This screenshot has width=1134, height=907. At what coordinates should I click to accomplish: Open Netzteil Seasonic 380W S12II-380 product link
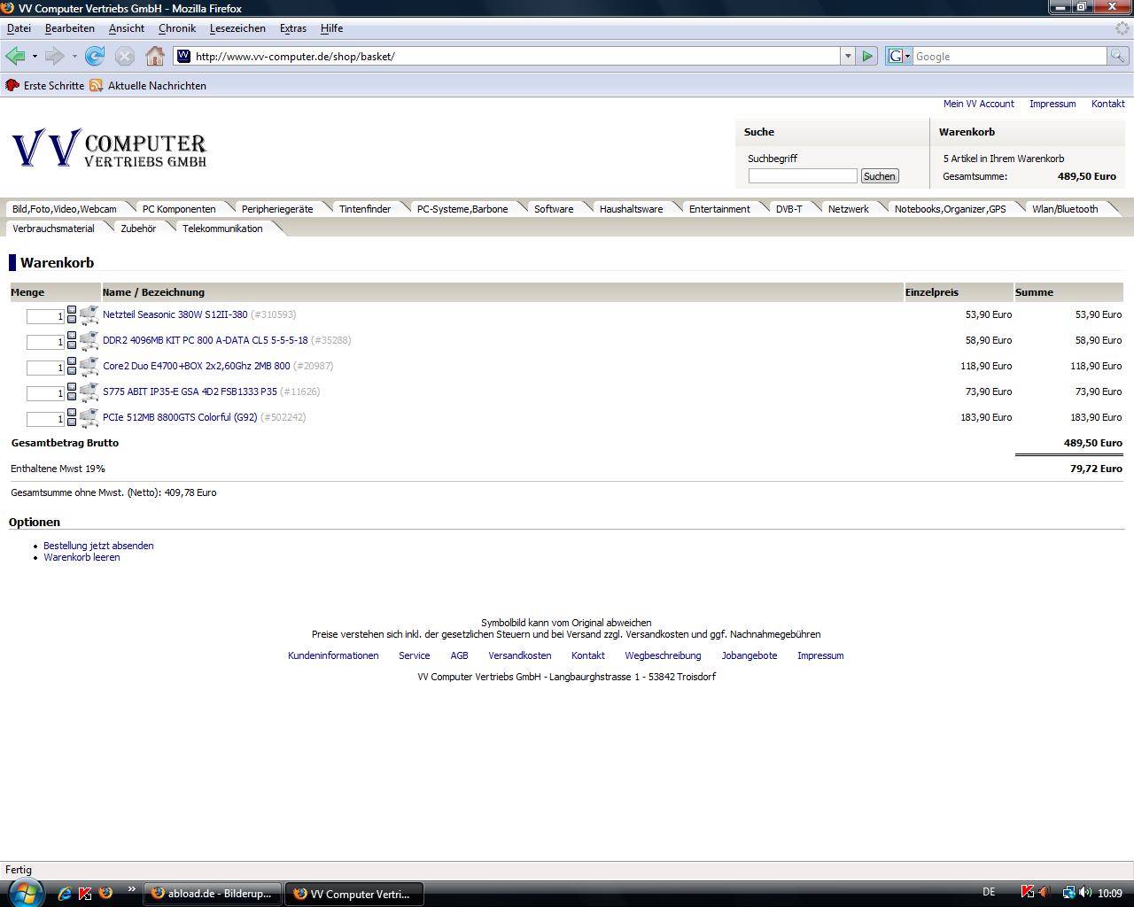click(175, 314)
